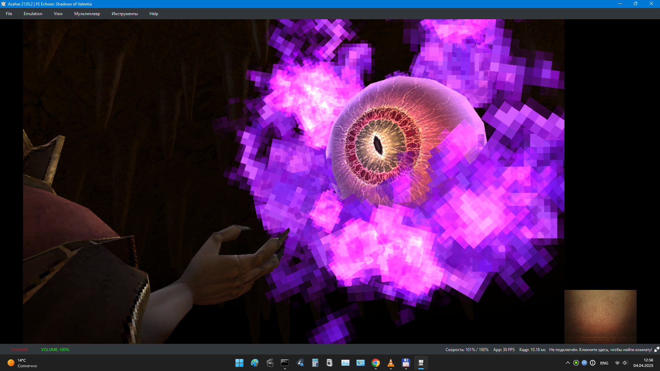Focus the Azahar emulator taskbar icon
The height and width of the screenshot is (371, 660).
(421, 363)
